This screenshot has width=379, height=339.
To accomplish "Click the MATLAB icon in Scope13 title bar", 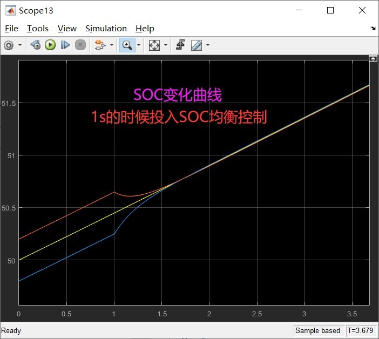I will [x=11, y=10].
